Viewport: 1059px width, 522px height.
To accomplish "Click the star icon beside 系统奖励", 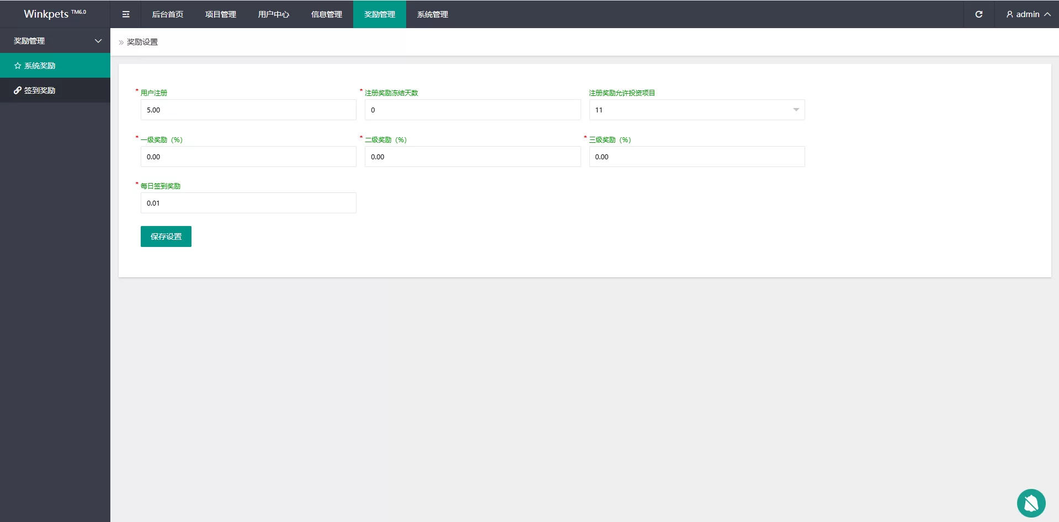I will [18, 66].
